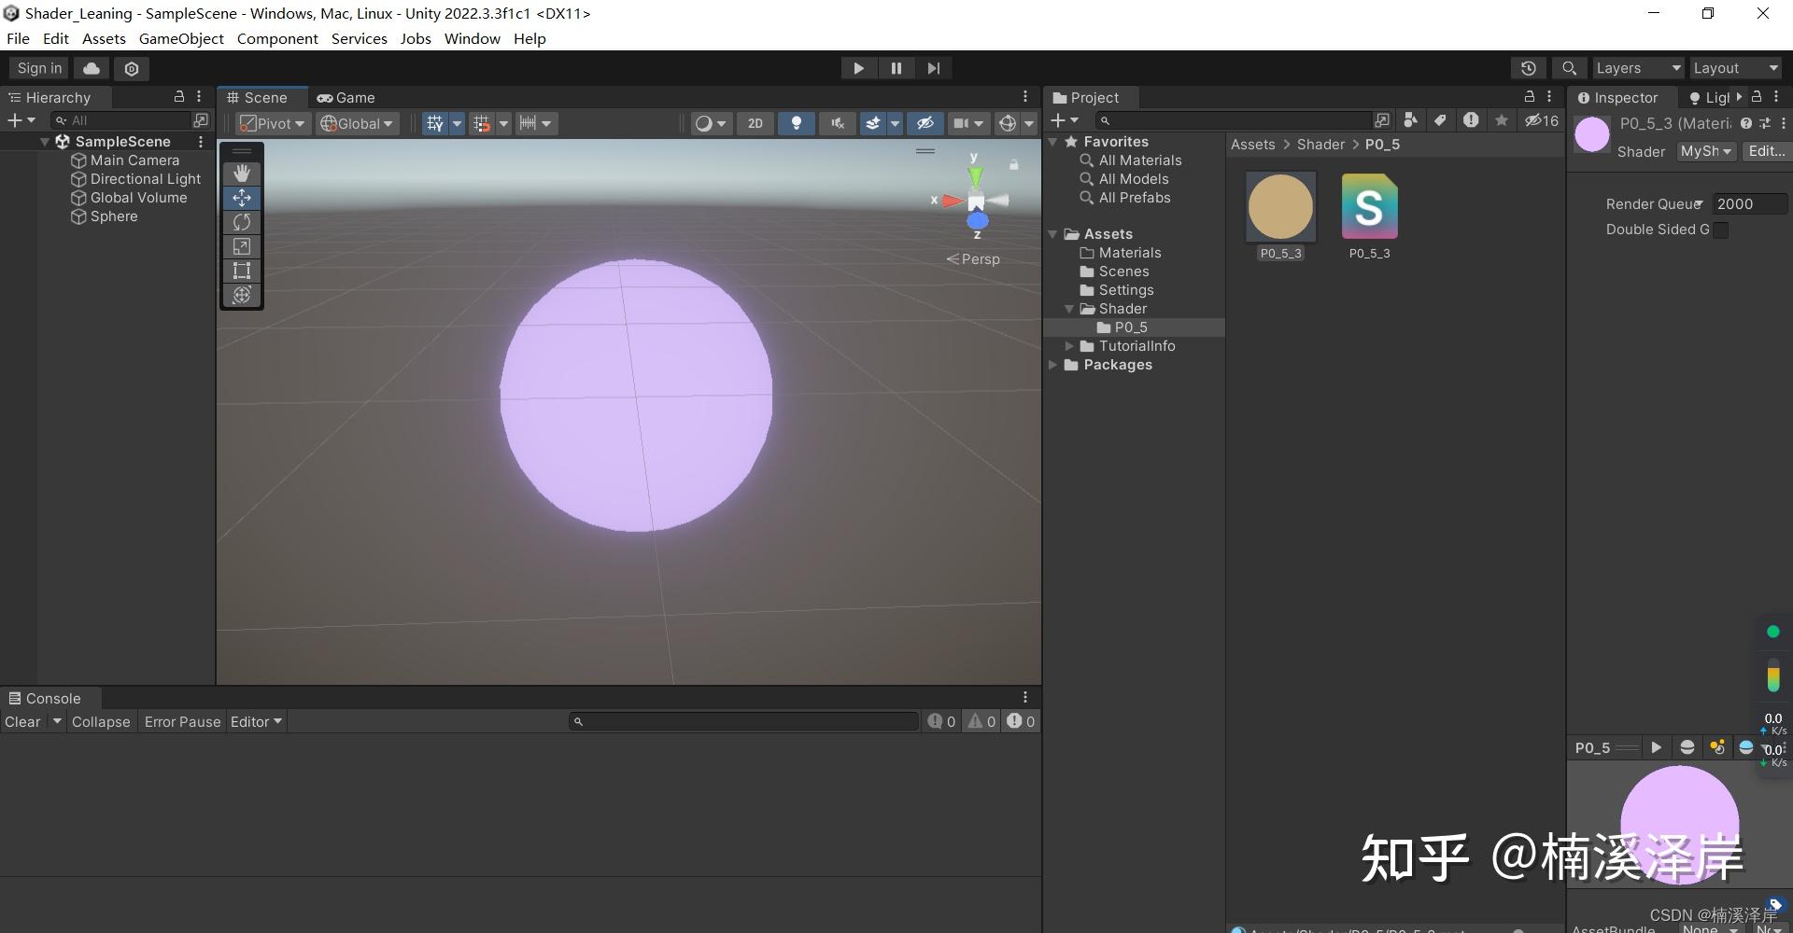Toggle scene lighting in the Scene view

click(x=796, y=122)
